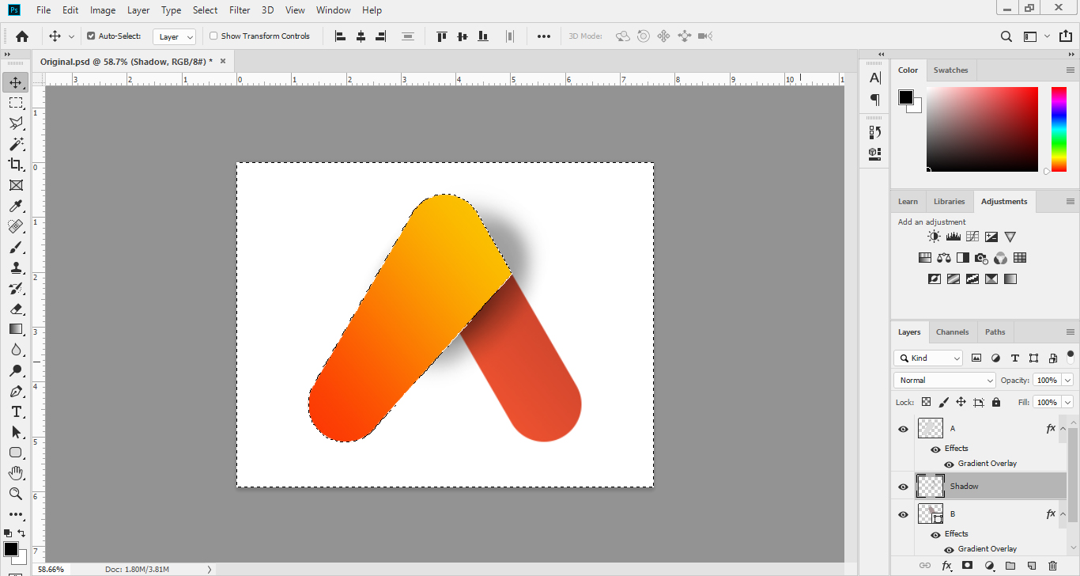Screen dimensions: 1080x576
Task: Switch to the Swatches tab
Action: tap(950, 70)
